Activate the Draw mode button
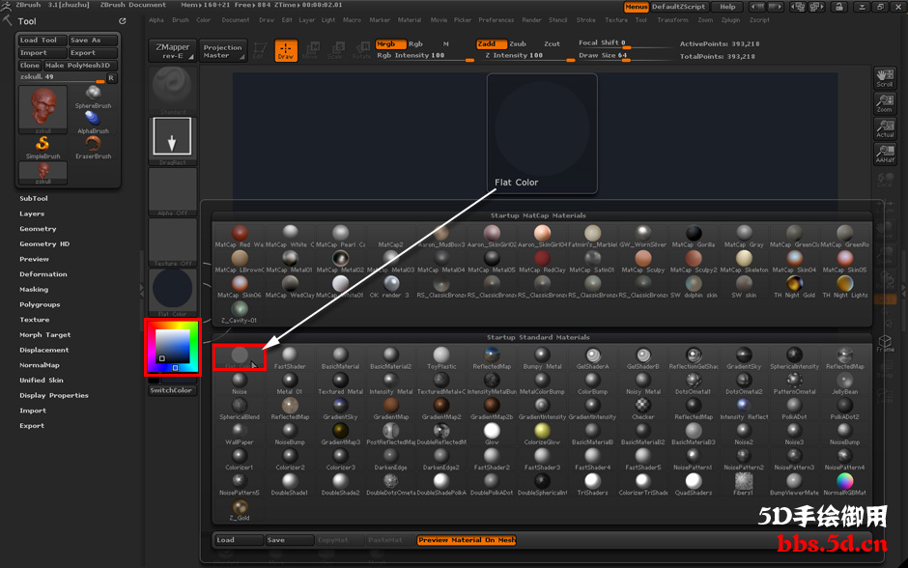Image resolution: width=908 pixels, height=568 pixels. pos(286,50)
